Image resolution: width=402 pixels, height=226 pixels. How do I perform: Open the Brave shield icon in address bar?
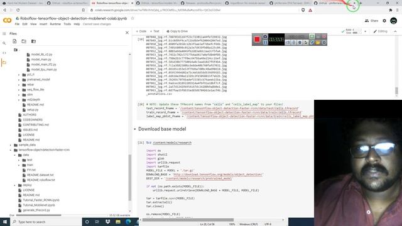point(303,10)
